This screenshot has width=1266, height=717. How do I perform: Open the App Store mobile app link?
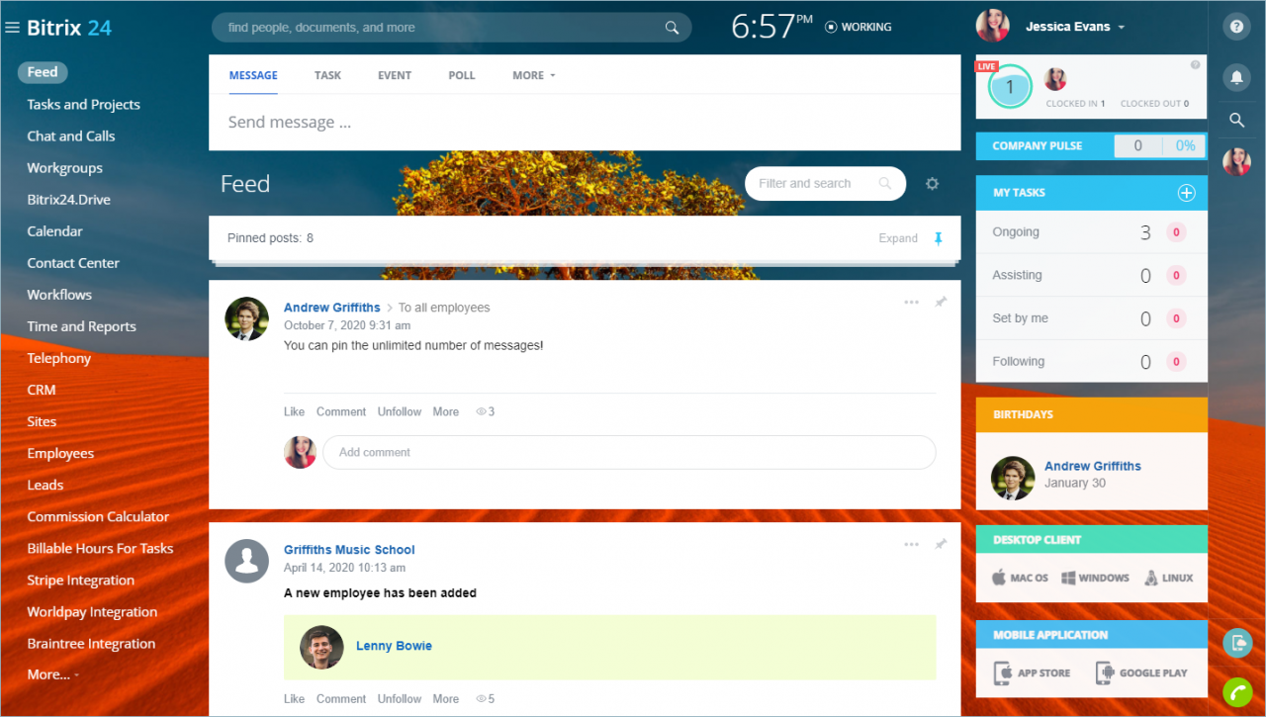[x=1032, y=672]
